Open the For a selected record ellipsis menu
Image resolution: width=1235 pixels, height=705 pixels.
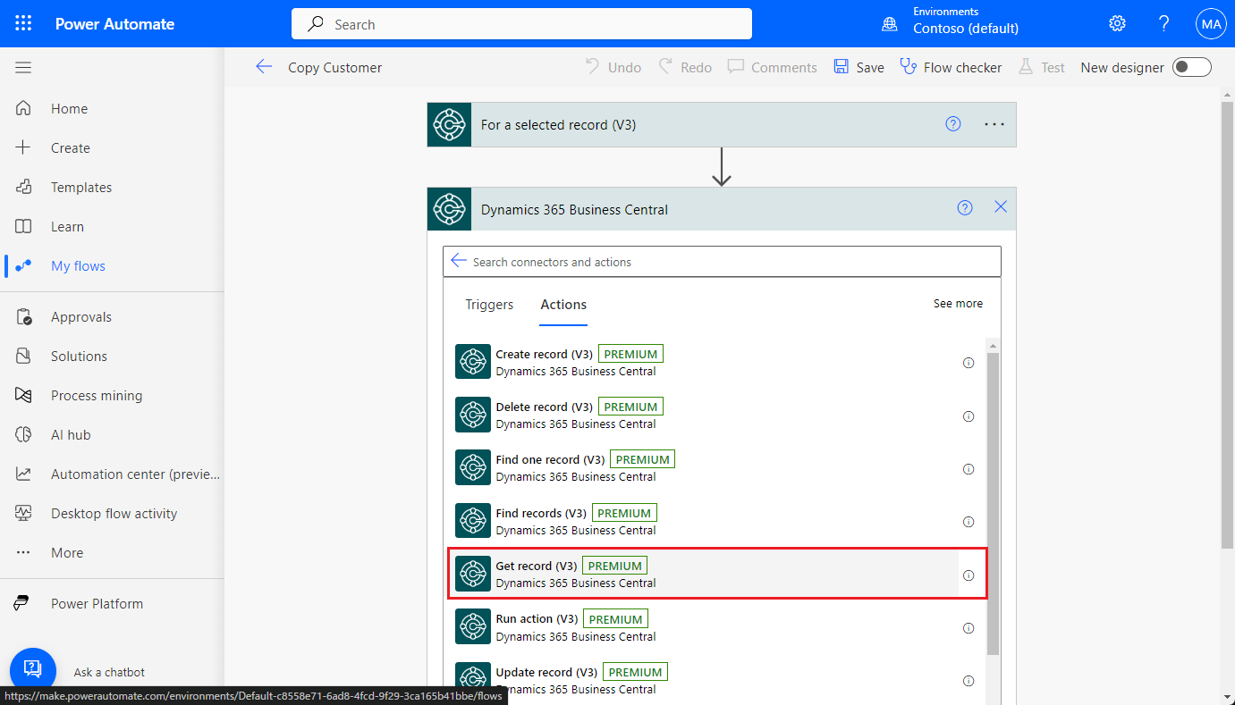[994, 124]
